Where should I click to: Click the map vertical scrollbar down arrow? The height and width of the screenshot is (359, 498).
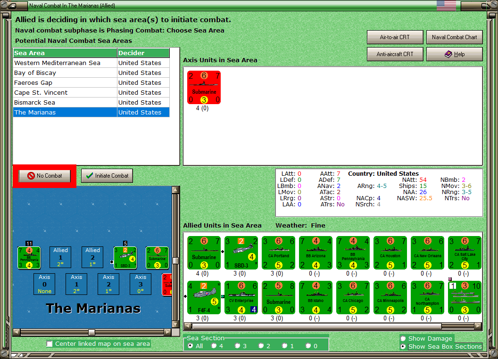(175, 325)
